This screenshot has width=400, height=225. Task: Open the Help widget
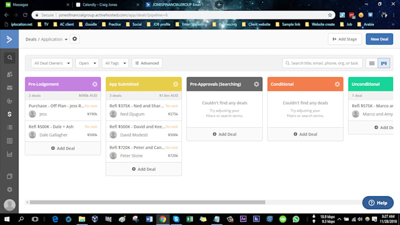378,203
